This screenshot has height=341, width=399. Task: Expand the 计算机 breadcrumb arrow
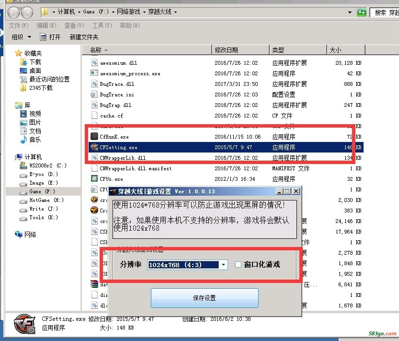[79, 12]
